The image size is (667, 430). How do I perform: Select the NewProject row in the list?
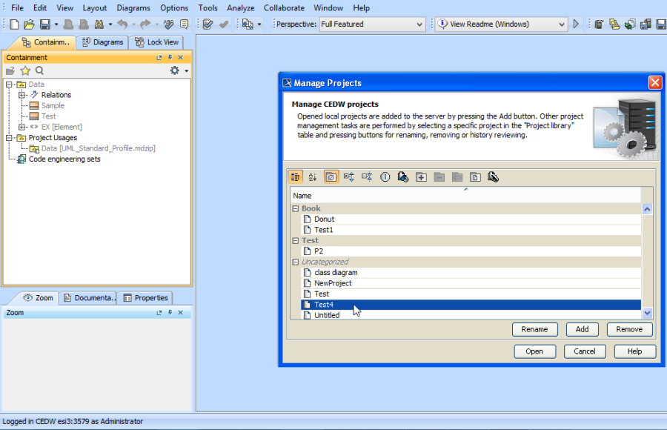(x=333, y=283)
